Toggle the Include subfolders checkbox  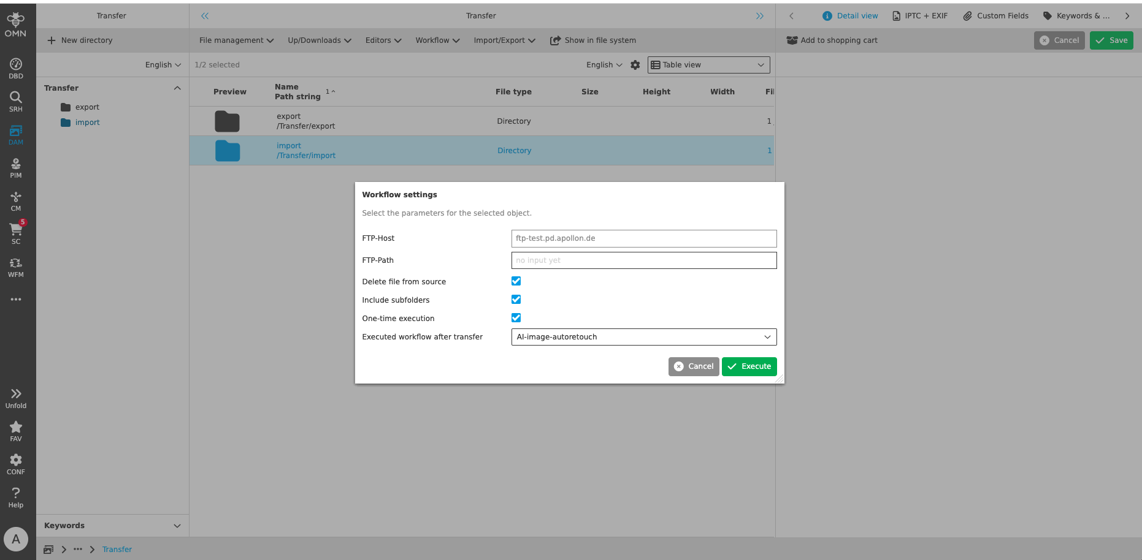[x=516, y=300]
